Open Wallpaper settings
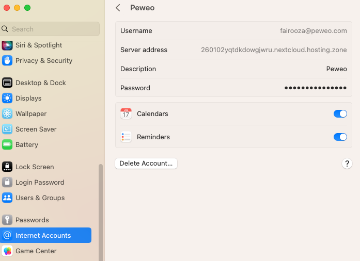 click(45, 114)
